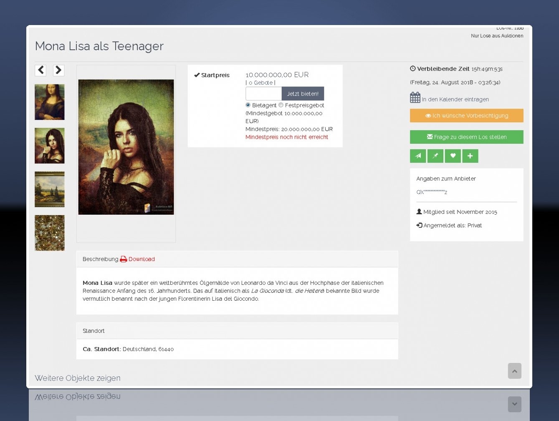Select the teenage Mona Lisa thumbnail
Image resolution: width=559 pixels, height=421 pixels.
pos(50,146)
